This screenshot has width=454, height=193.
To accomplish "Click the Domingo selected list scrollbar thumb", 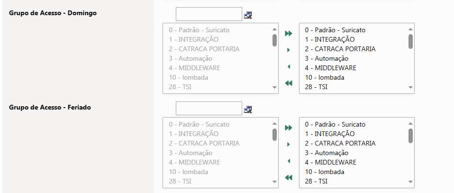I will (410, 41).
